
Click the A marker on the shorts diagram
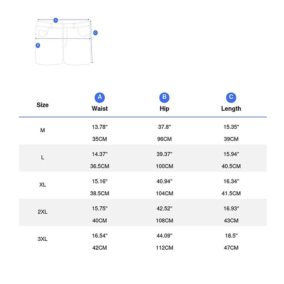tap(56, 20)
